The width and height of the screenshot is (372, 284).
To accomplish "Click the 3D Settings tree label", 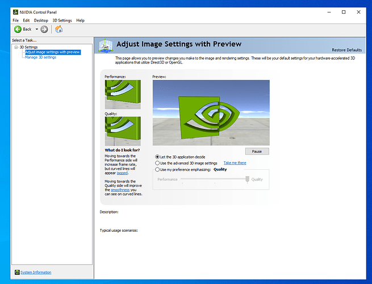I will (x=28, y=47).
